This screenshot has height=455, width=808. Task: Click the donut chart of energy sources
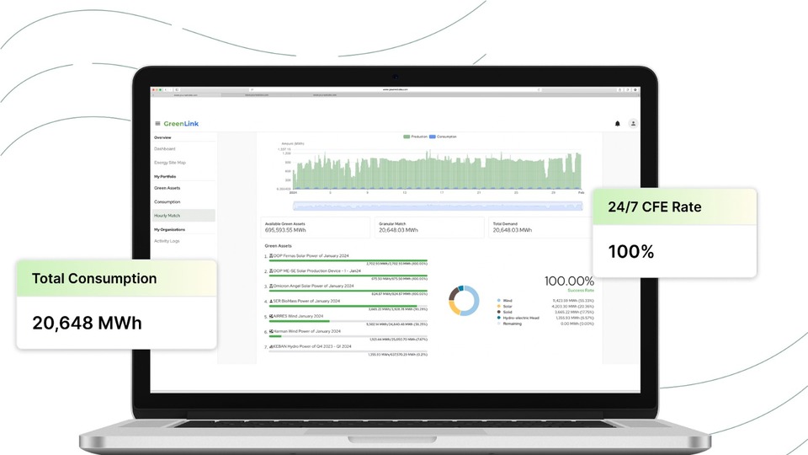464,300
